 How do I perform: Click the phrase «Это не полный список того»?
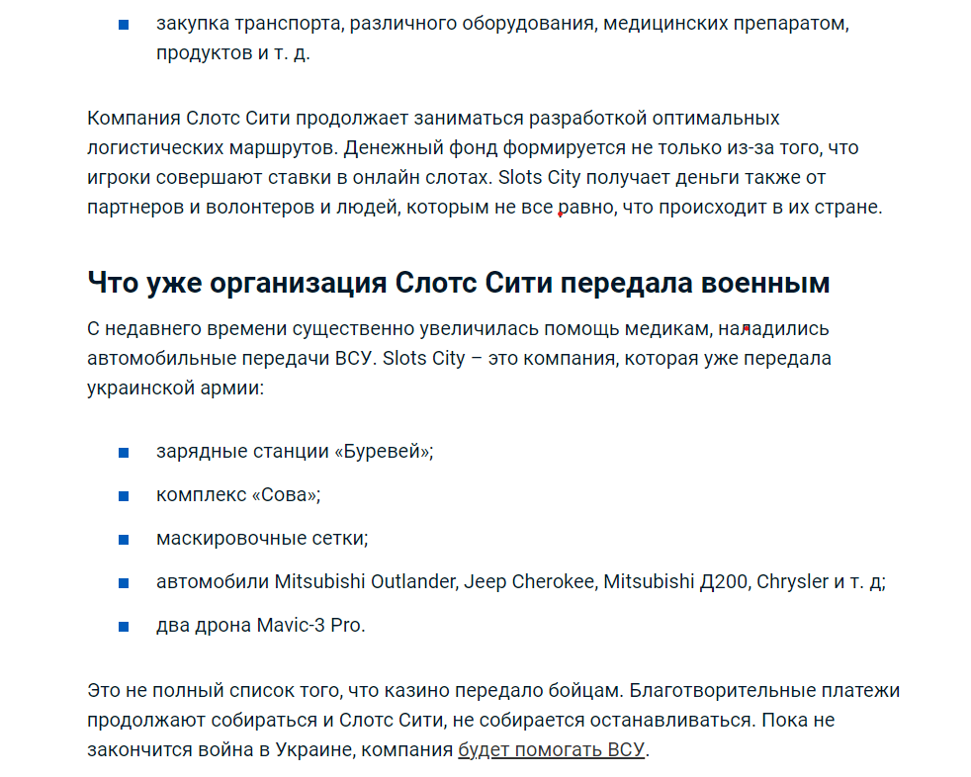215,690
